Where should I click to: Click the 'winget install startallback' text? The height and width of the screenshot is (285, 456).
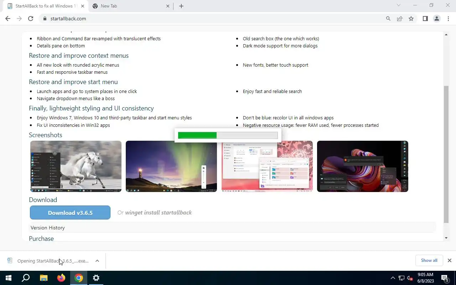coord(158,212)
